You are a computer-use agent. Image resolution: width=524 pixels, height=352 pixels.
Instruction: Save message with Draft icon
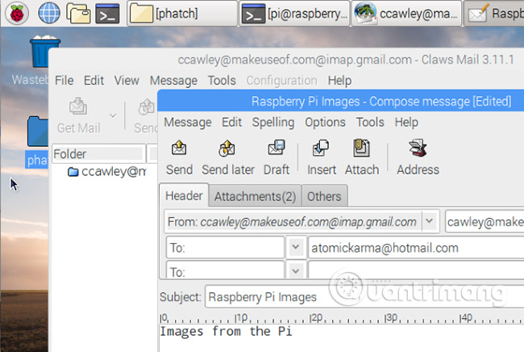pyautogui.click(x=276, y=157)
